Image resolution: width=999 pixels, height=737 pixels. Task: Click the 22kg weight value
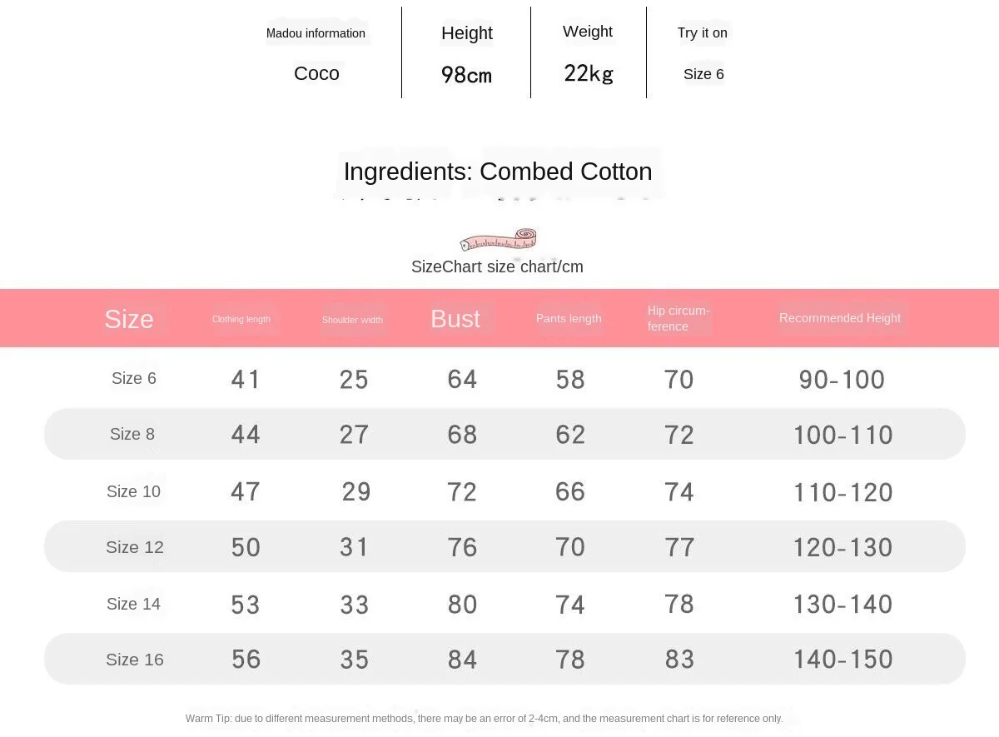point(589,73)
